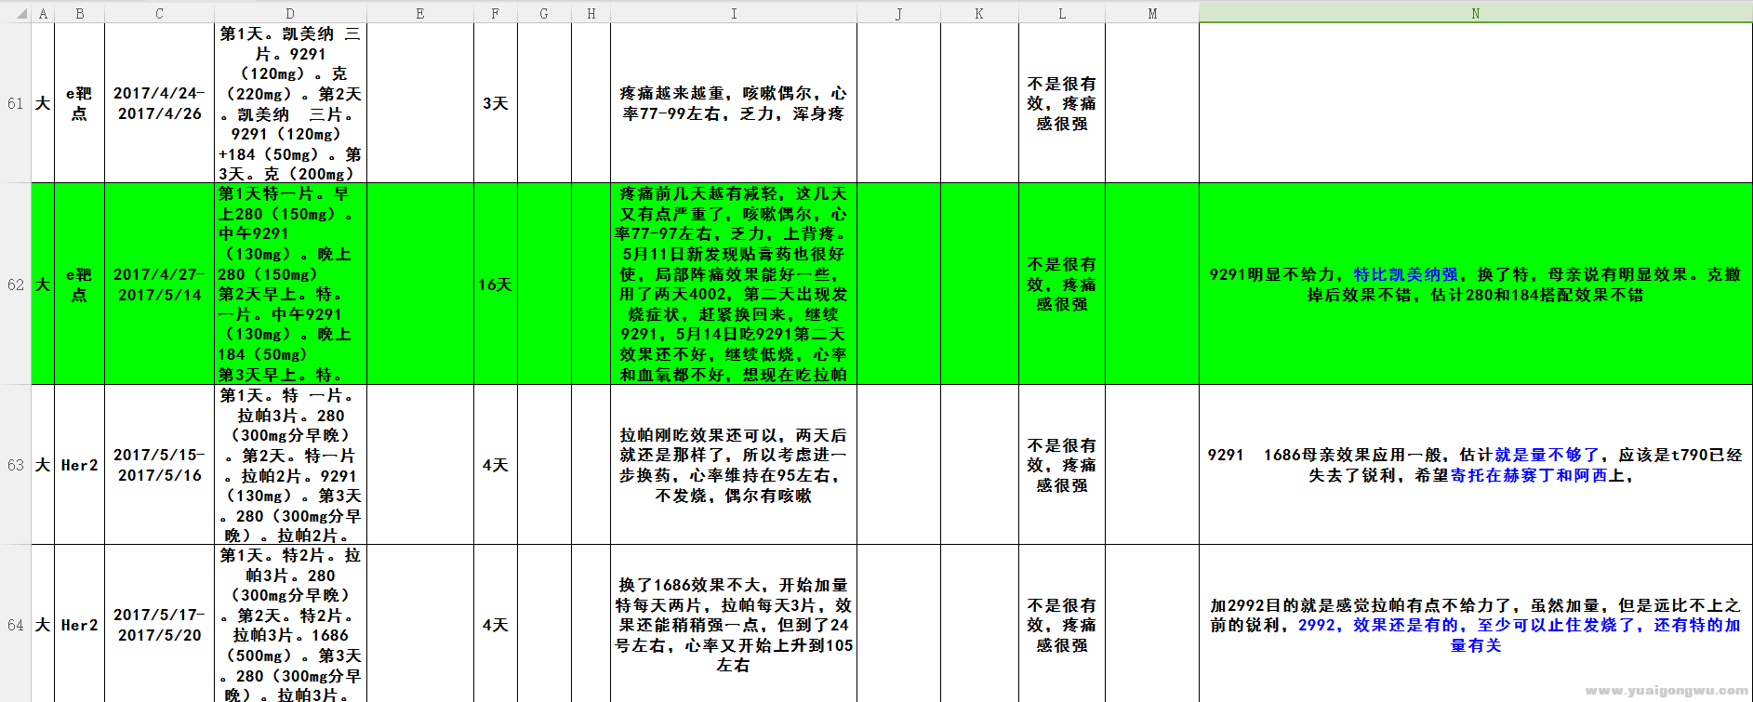
Task: Click '大' cell in green row 62
Action: (x=43, y=285)
